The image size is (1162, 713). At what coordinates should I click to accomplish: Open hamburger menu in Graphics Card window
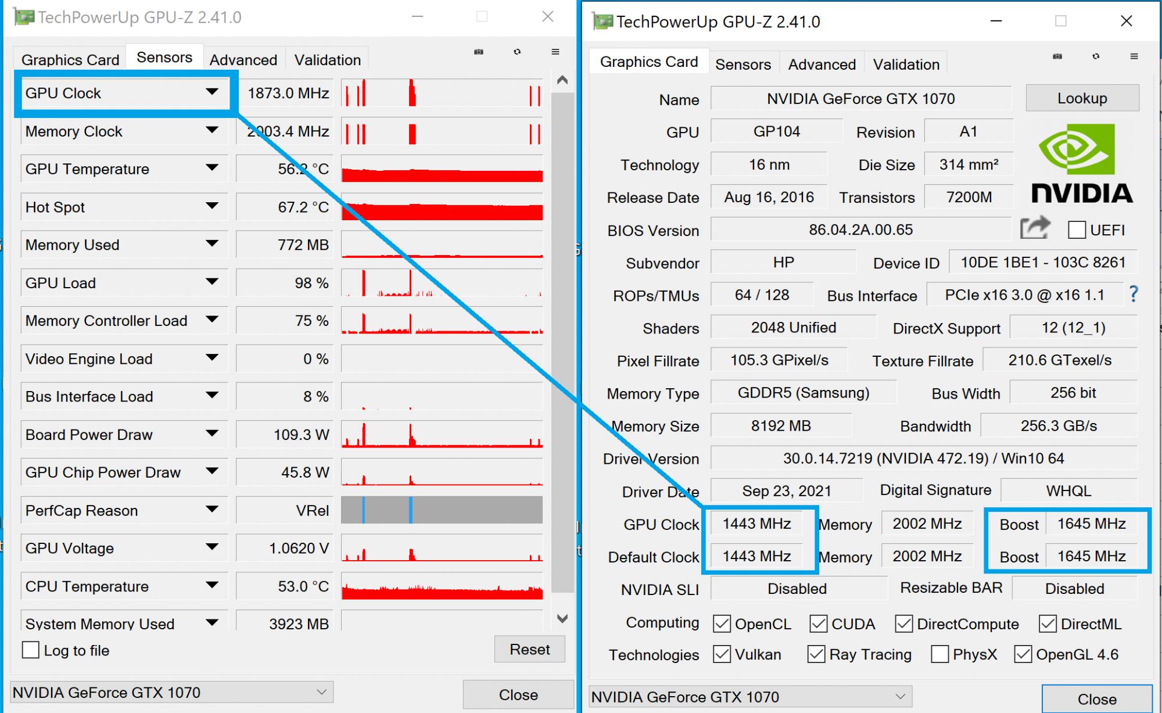coord(1134,56)
